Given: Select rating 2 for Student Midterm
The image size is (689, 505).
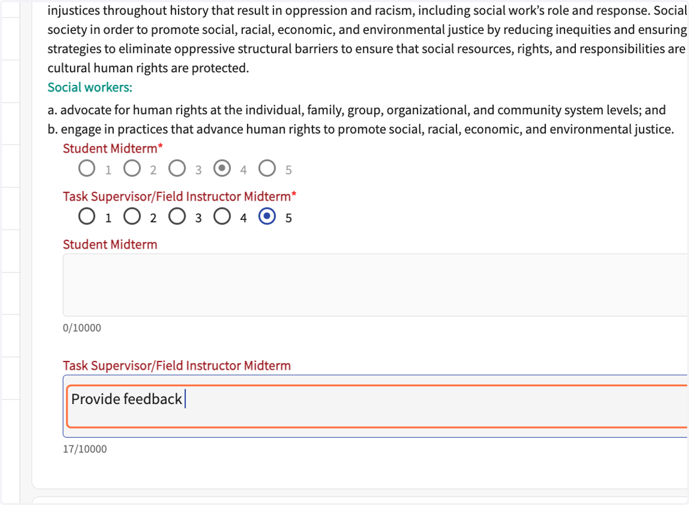Looking at the screenshot, I should pyautogui.click(x=131, y=169).
